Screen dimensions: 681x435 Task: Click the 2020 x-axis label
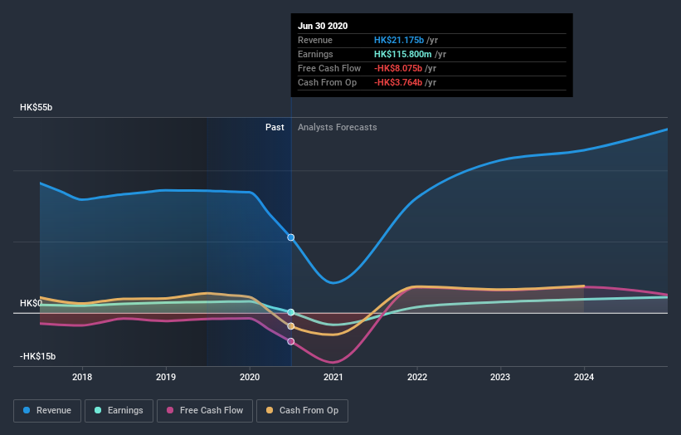point(250,377)
